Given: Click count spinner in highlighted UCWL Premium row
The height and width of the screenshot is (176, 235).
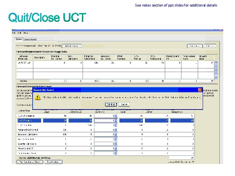Looking at the screenshot, I should [116, 121].
